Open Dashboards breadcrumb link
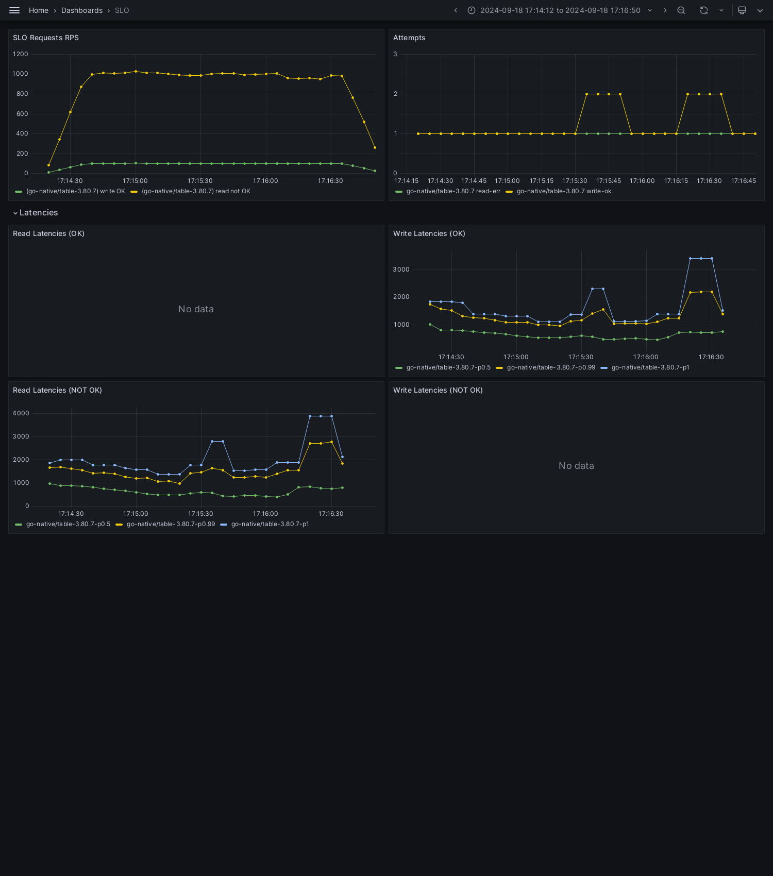This screenshot has width=773, height=876. coord(82,10)
